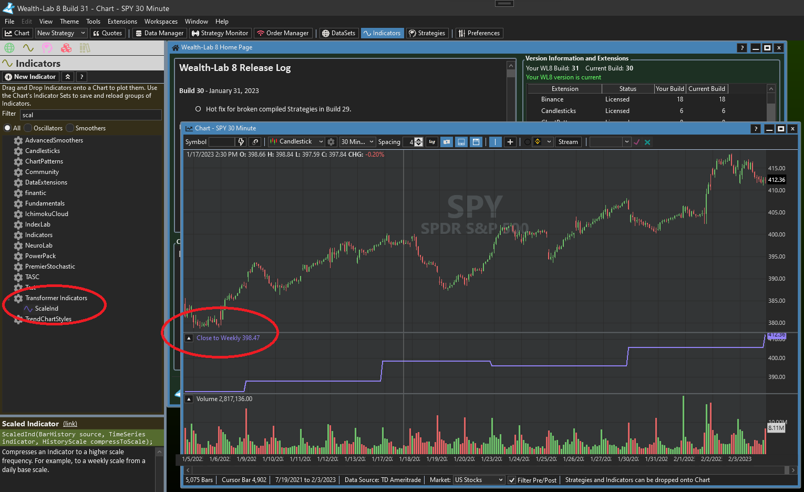804x492 pixels.
Task: Open the Binance provider dropdown arrow
Action: click(x=549, y=142)
